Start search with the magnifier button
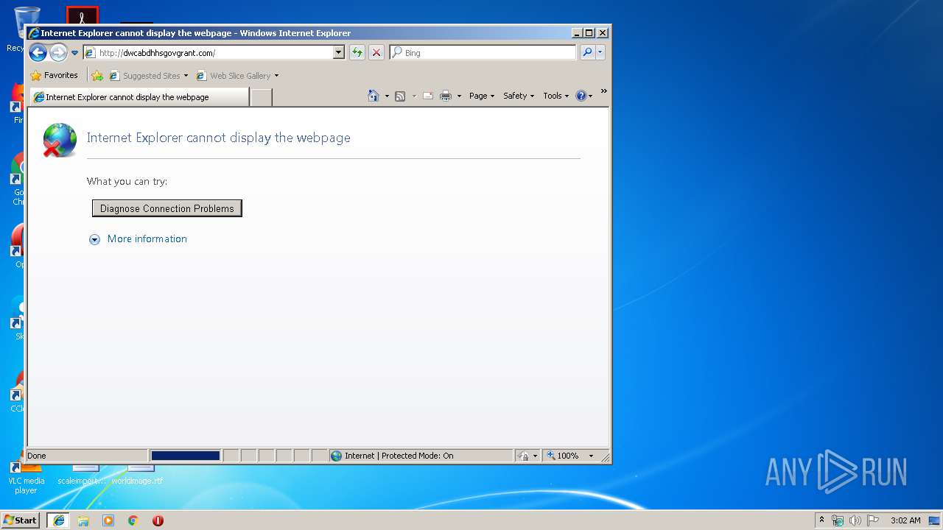This screenshot has width=943, height=530. [x=587, y=52]
